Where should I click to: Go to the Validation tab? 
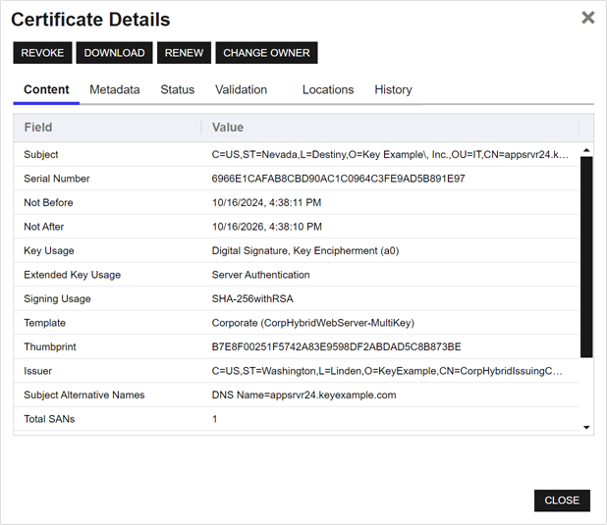click(x=241, y=89)
